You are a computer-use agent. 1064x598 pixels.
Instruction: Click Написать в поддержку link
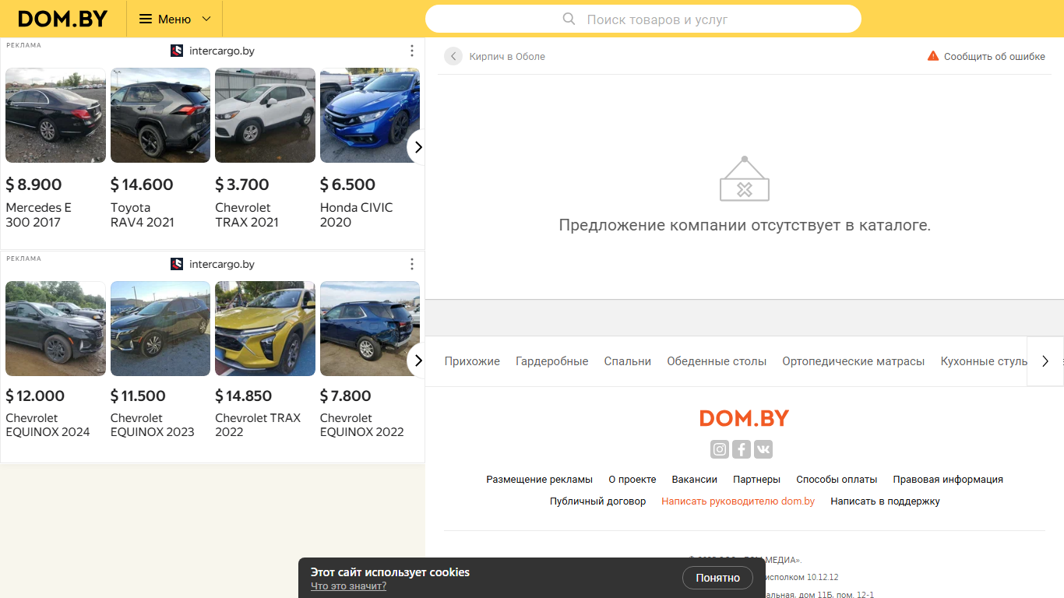pos(886,501)
